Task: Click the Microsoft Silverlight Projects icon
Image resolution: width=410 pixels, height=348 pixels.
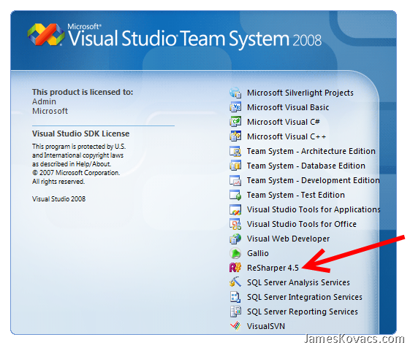Action: pos(235,93)
